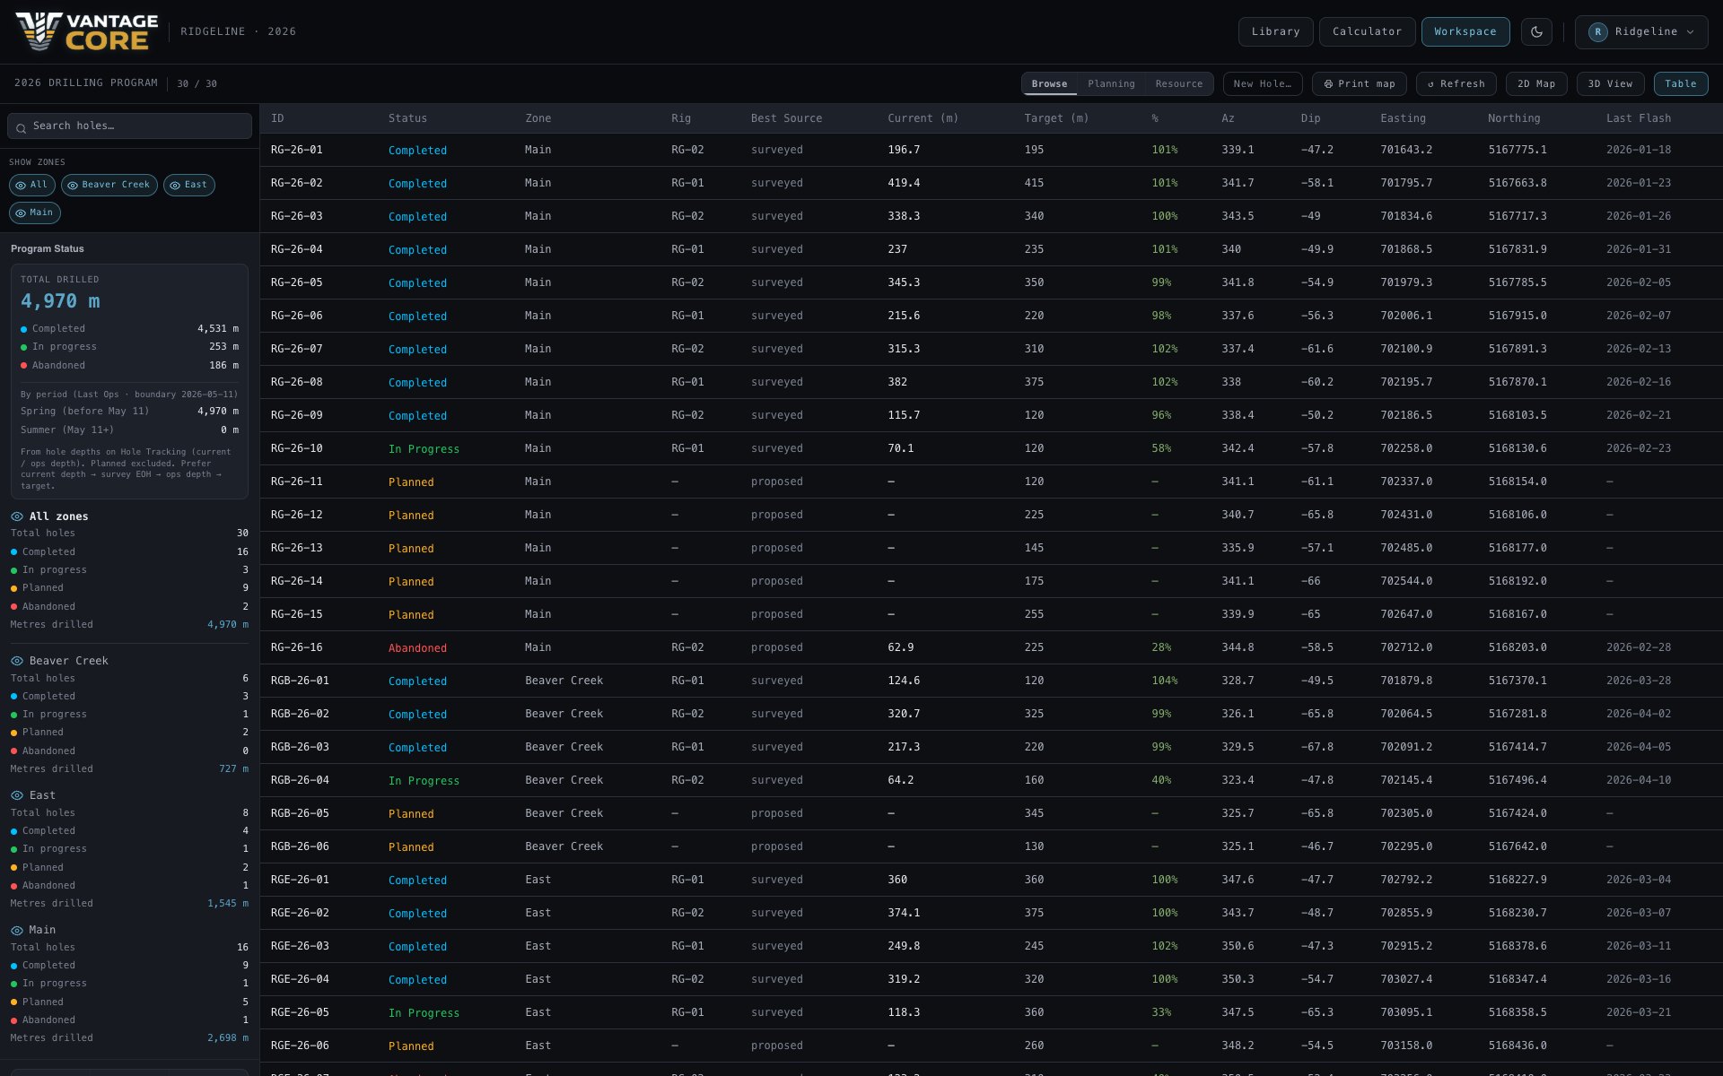
Task: Open the Library page
Action: (x=1275, y=31)
